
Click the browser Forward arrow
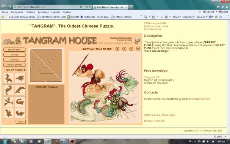(10, 6)
